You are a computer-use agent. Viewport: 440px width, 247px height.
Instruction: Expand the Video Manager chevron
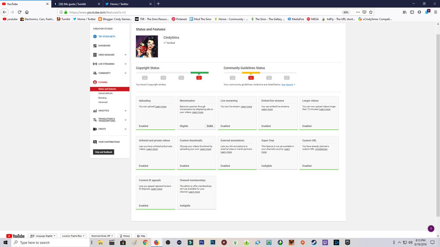[x=125, y=55]
